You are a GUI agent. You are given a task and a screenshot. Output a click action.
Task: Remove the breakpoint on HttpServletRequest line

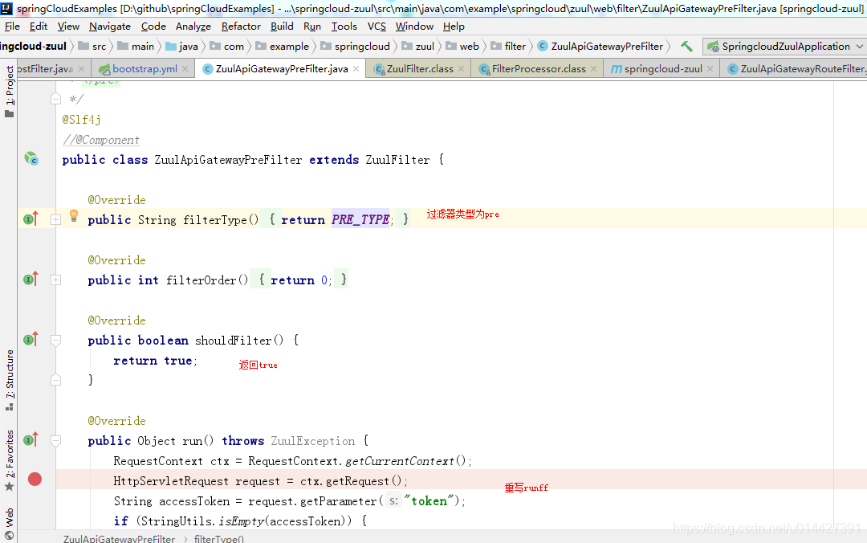pos(35,480)
